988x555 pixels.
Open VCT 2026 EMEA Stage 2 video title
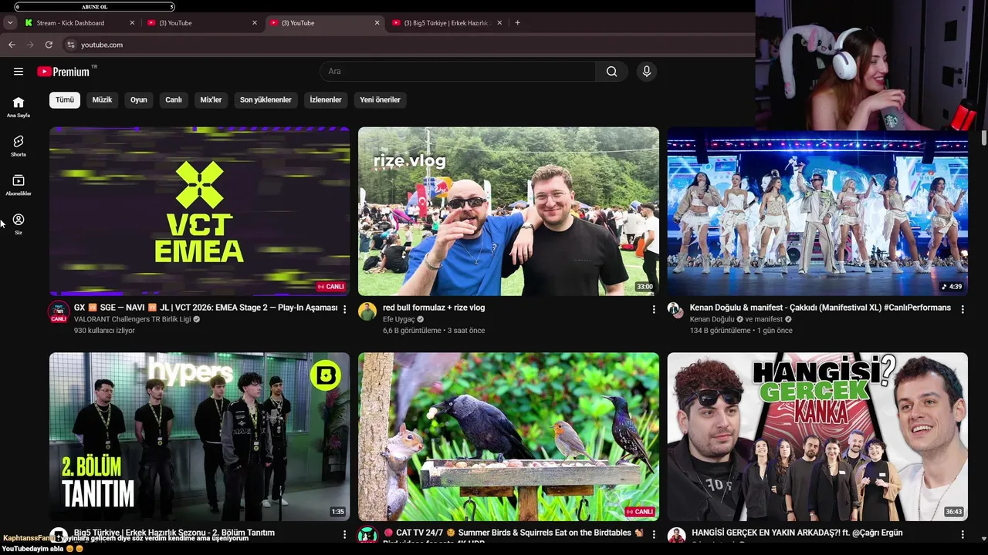coord(206,308)
